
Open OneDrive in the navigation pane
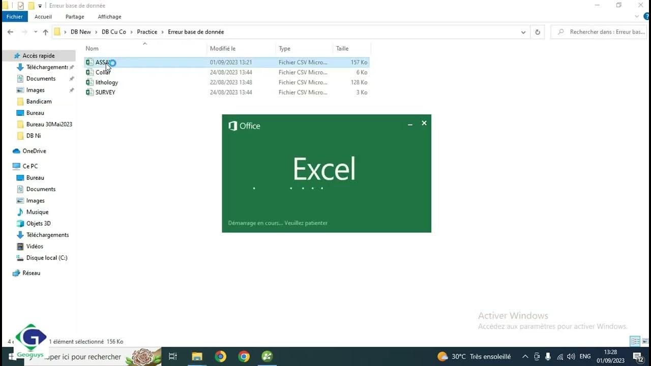coord(34,151)
